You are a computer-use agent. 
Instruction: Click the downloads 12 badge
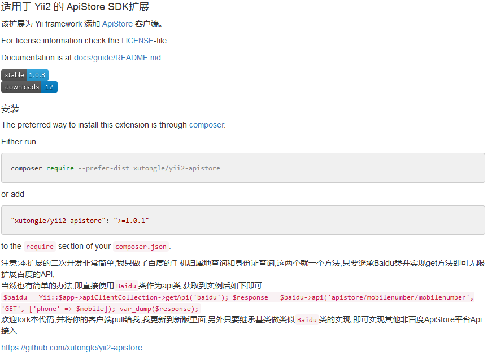pyautogui.click(x=29, y=87)
